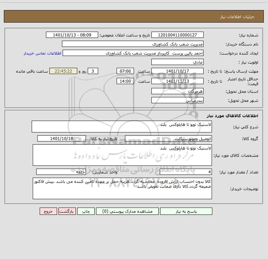Click quantity field showing 4

(186, 172)
